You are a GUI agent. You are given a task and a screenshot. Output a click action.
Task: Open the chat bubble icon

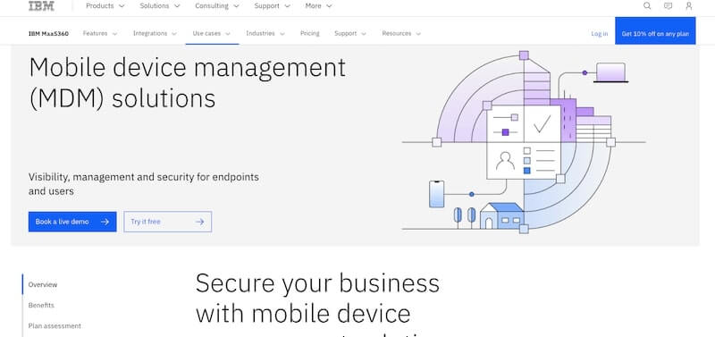pos(668,6)
